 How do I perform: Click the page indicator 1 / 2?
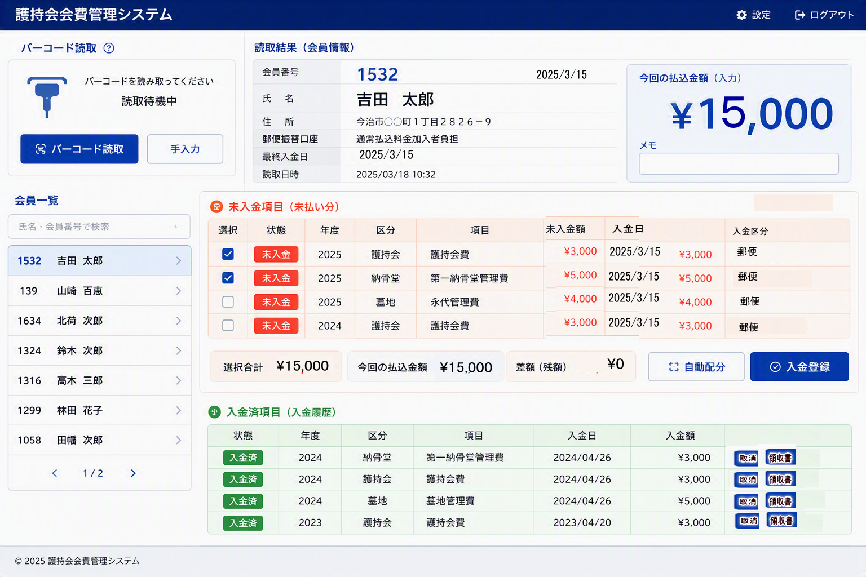pyautogui.click(x=93, y=473)
